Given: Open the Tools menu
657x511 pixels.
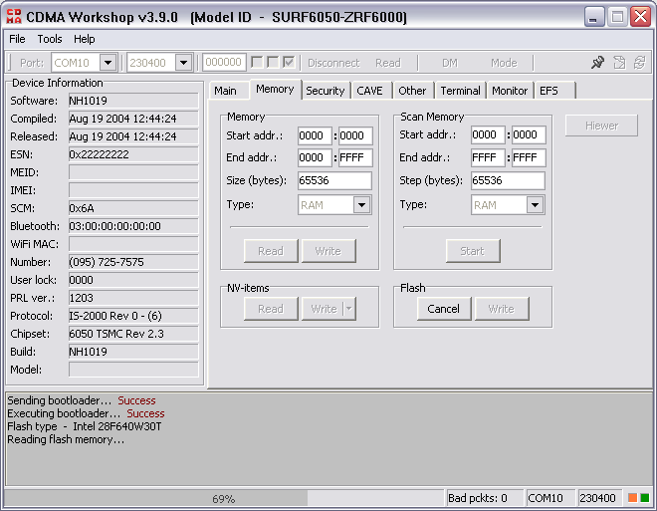Looking at the screenshot, I should point(50,39).
